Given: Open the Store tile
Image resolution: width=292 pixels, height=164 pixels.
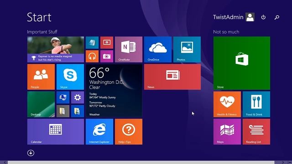Looking at the screenshot, I should click(242, 63).
